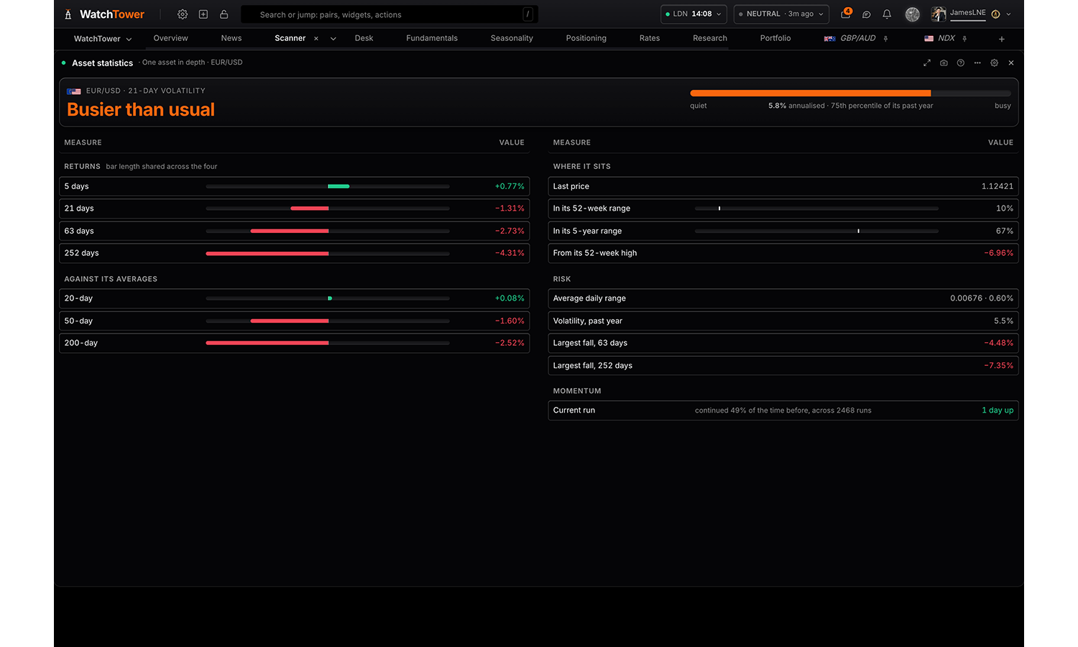
Task: Switch to the Desk tab
Action: [364, 38]
